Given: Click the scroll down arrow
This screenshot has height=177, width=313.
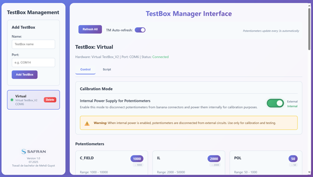Looking at the screenshot, I should (x=309, y=173).
